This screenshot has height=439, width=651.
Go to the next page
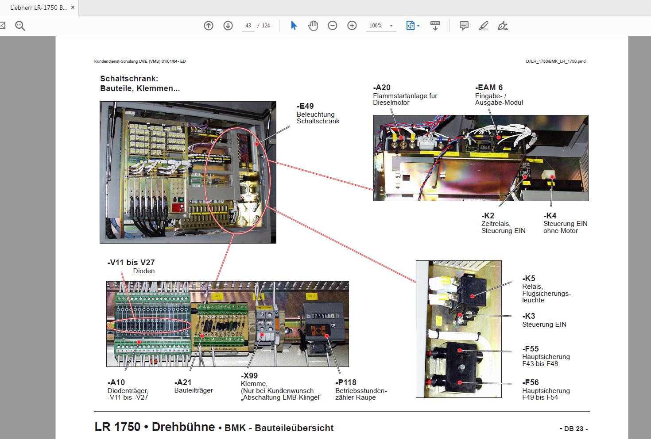tap(228, 25)
